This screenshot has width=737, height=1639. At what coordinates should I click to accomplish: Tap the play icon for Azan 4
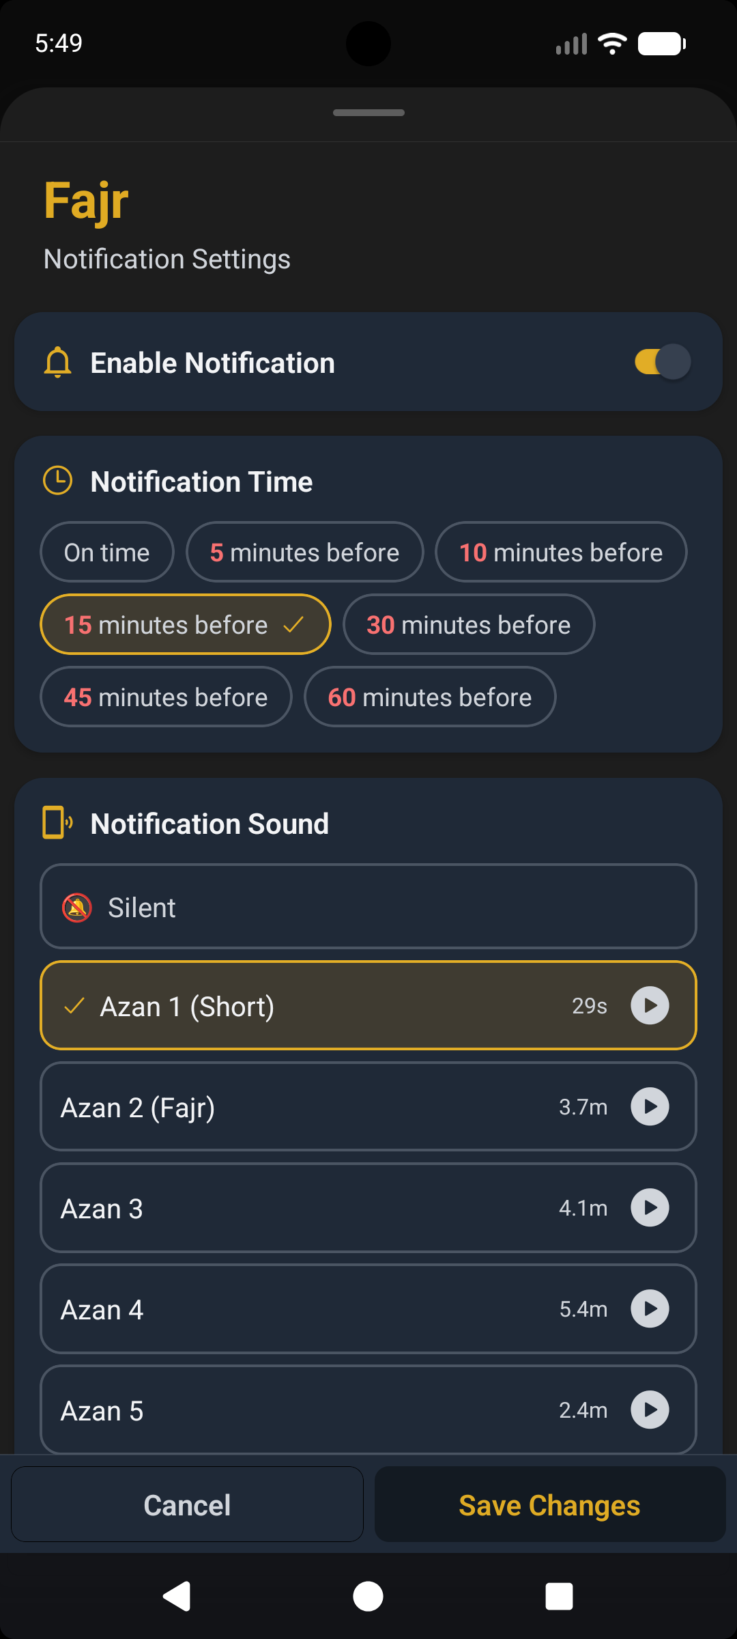click(650, 1308)
